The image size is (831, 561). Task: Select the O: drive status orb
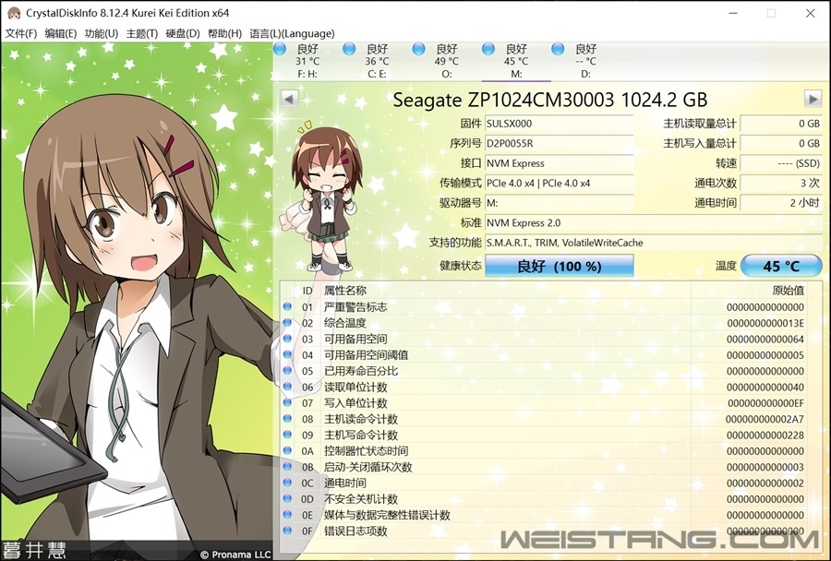pos(418,49)
